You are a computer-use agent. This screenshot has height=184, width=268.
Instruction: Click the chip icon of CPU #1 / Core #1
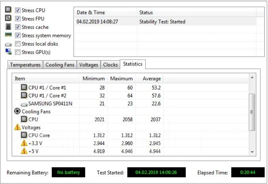(x=24, y=87)
